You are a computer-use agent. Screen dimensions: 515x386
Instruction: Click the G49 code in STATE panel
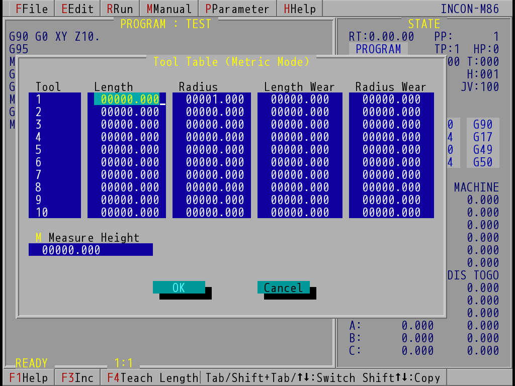tap(483, 149)
